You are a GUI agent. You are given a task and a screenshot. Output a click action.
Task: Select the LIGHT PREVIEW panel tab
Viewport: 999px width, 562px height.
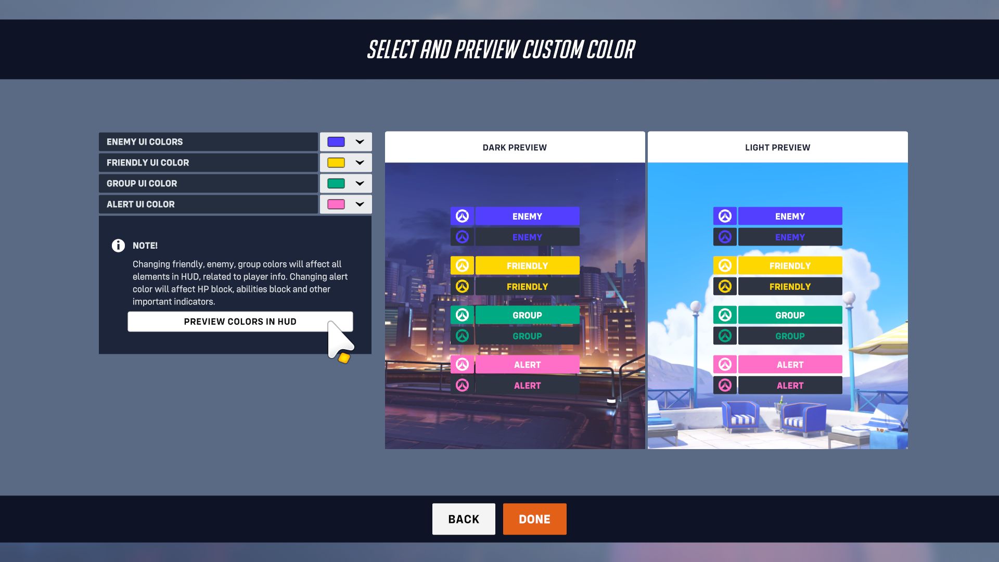pyautogui.click(x=777, y=148)
